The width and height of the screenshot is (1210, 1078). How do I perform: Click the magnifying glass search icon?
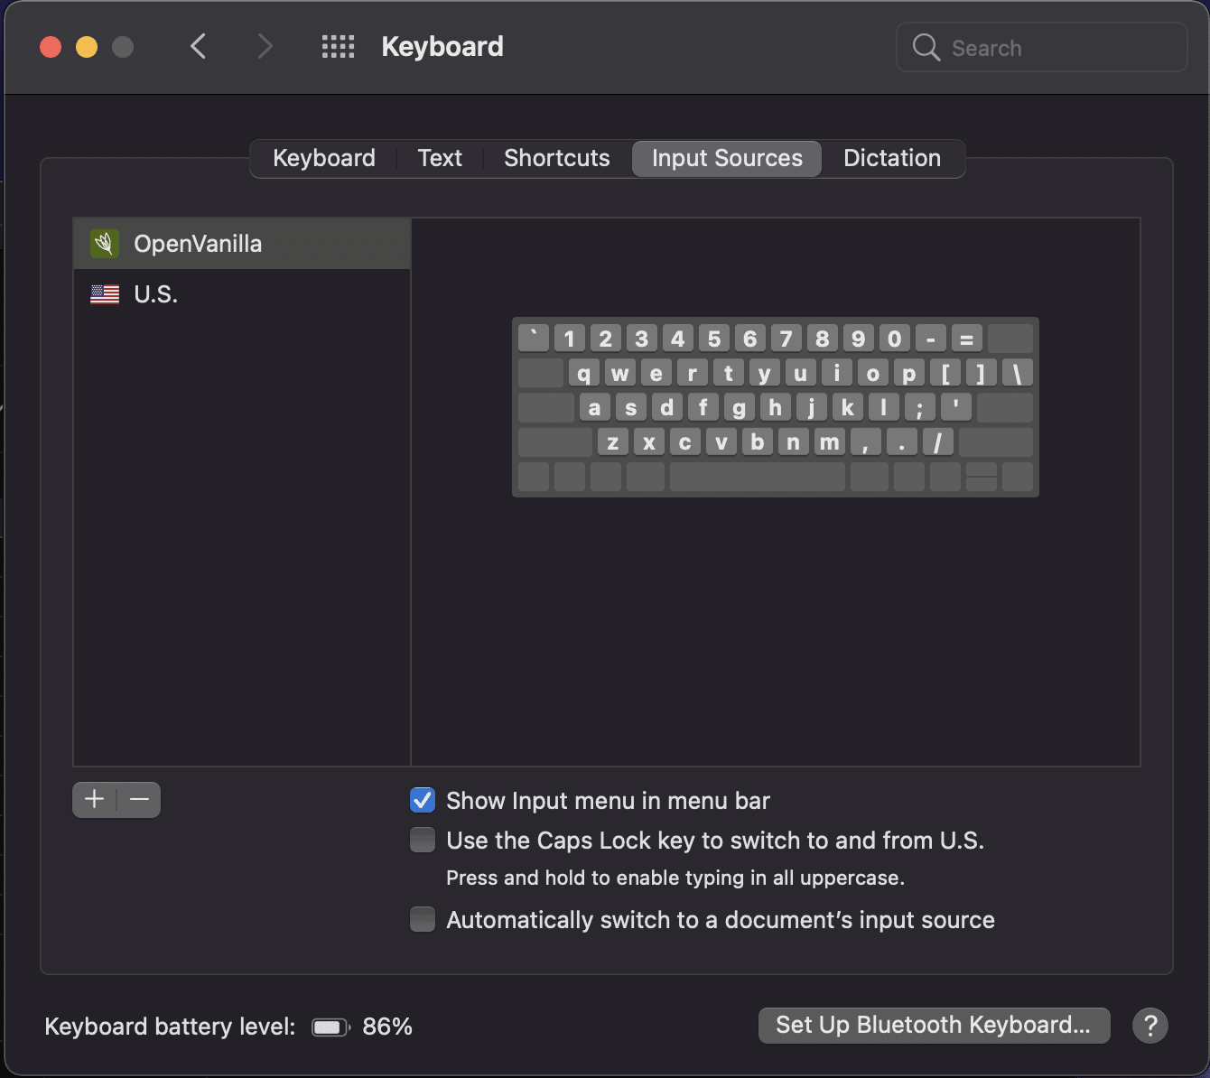tap(926, 47)
